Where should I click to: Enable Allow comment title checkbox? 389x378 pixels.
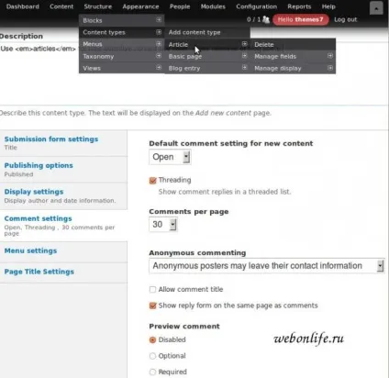coord(152,289)
